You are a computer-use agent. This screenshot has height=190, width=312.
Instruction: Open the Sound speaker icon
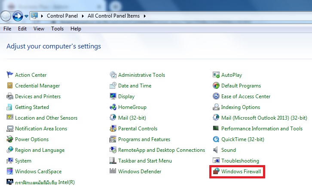[x=215, y=150]
